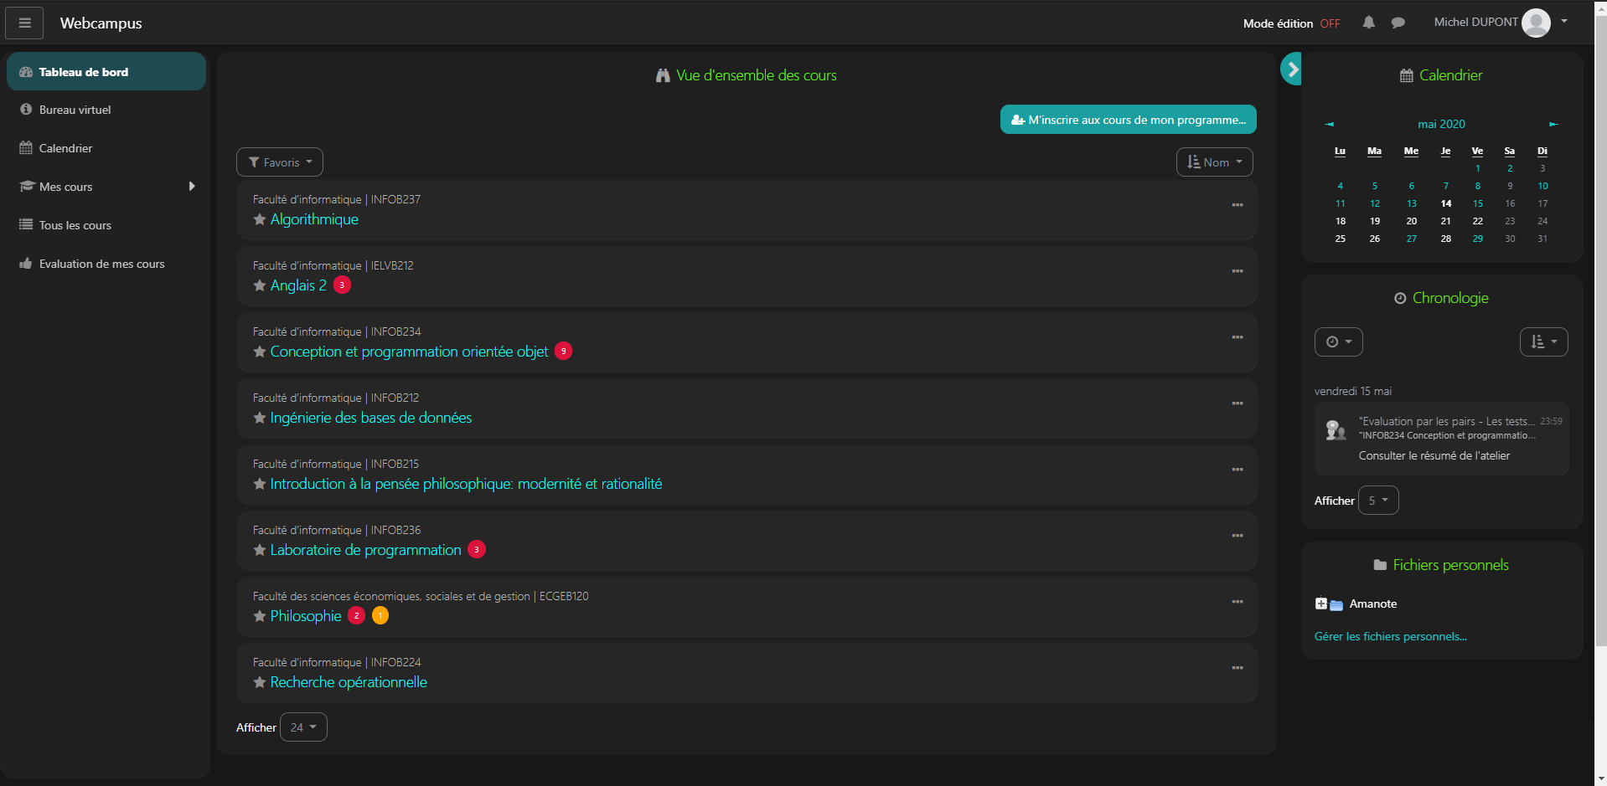Open the Favoris filter dropdown
The width and height of the screenshot is (1607, 786).
280,162
